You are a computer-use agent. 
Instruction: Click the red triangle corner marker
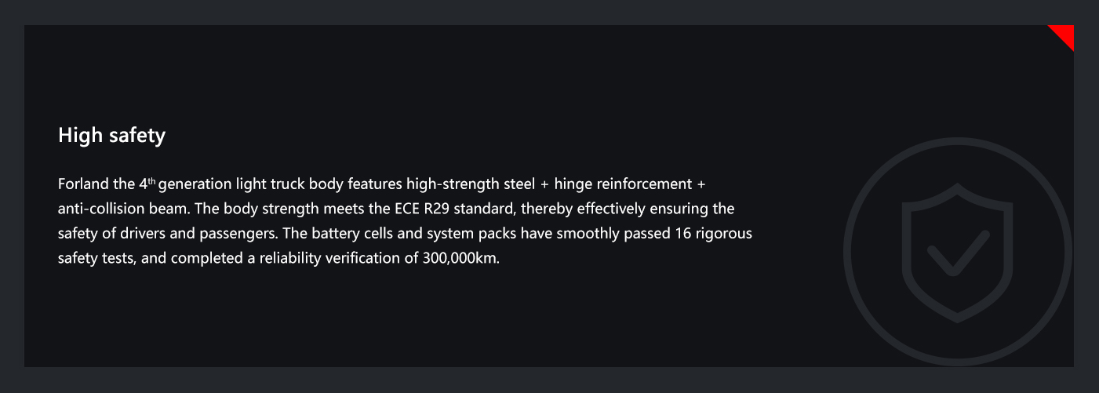click(x=1061, y=38)
